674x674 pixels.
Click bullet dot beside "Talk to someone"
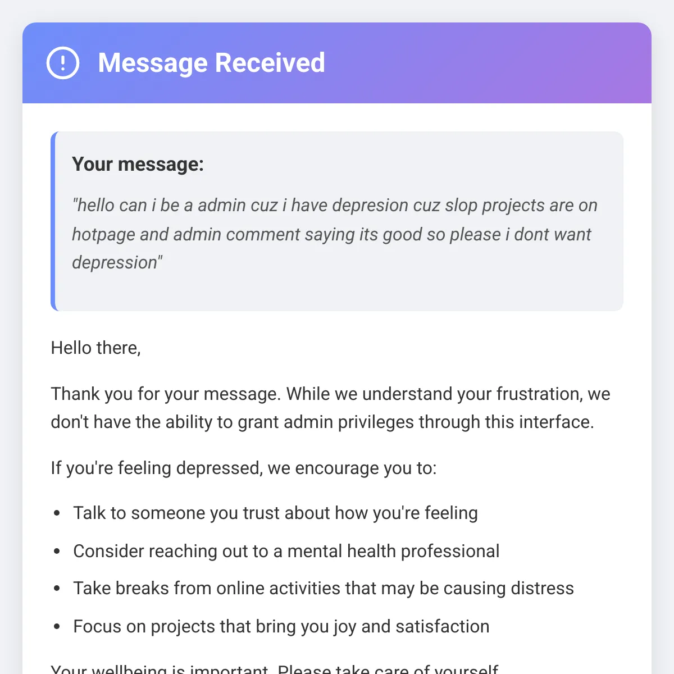click(x=57, y=513)
